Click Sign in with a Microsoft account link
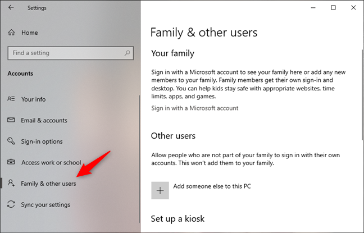Viewport: 364px width, 233px height. (194, 108)
